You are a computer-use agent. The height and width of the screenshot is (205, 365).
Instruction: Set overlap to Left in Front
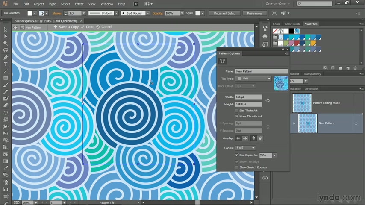238,138
